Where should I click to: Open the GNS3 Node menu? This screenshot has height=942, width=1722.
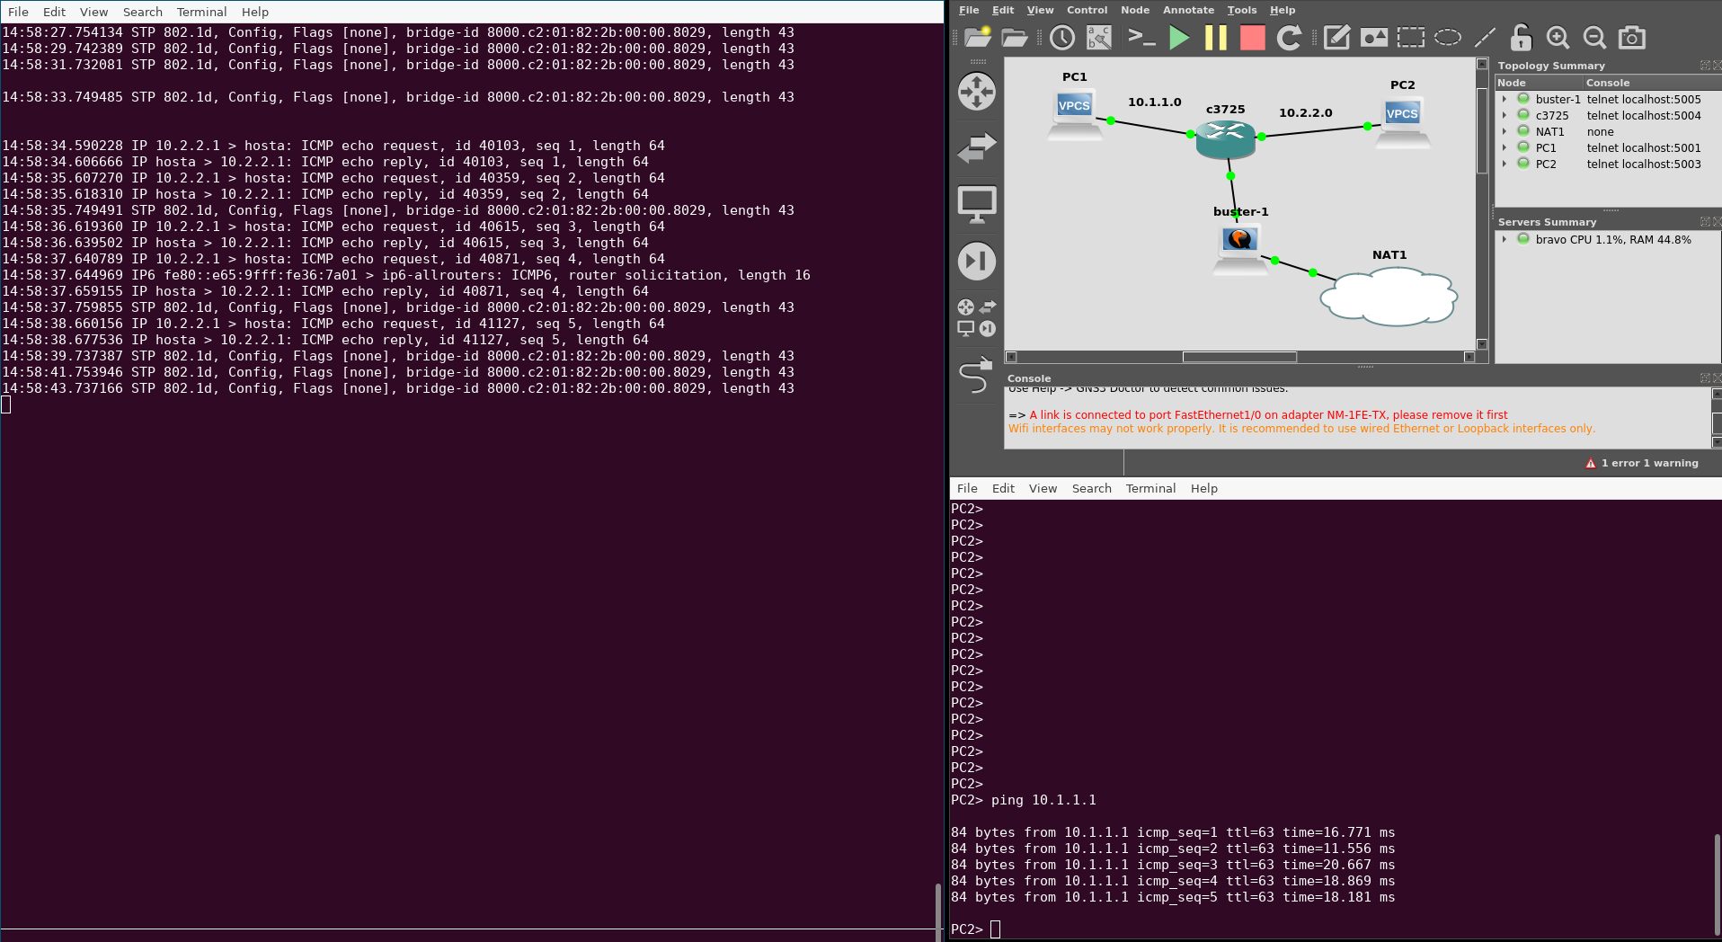[x=1135, y=10]
